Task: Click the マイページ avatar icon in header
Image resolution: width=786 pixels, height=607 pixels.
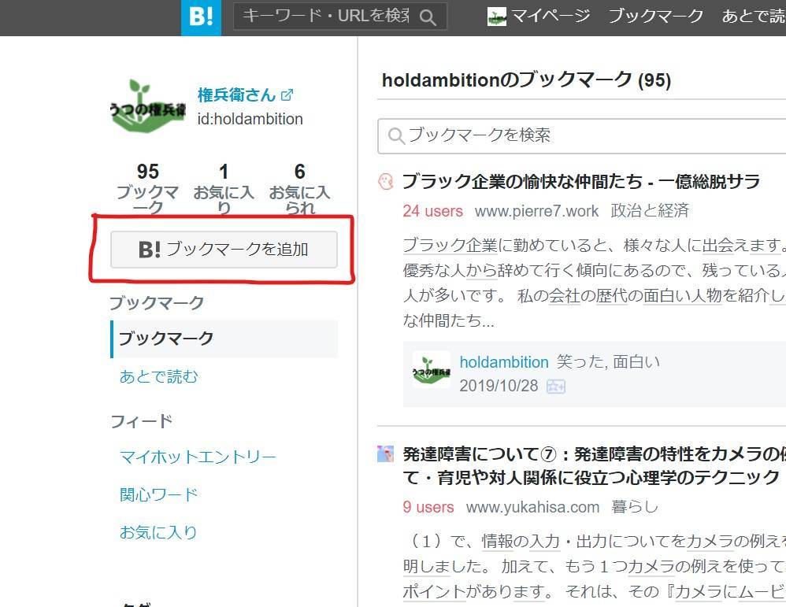Action: (497, 17)
